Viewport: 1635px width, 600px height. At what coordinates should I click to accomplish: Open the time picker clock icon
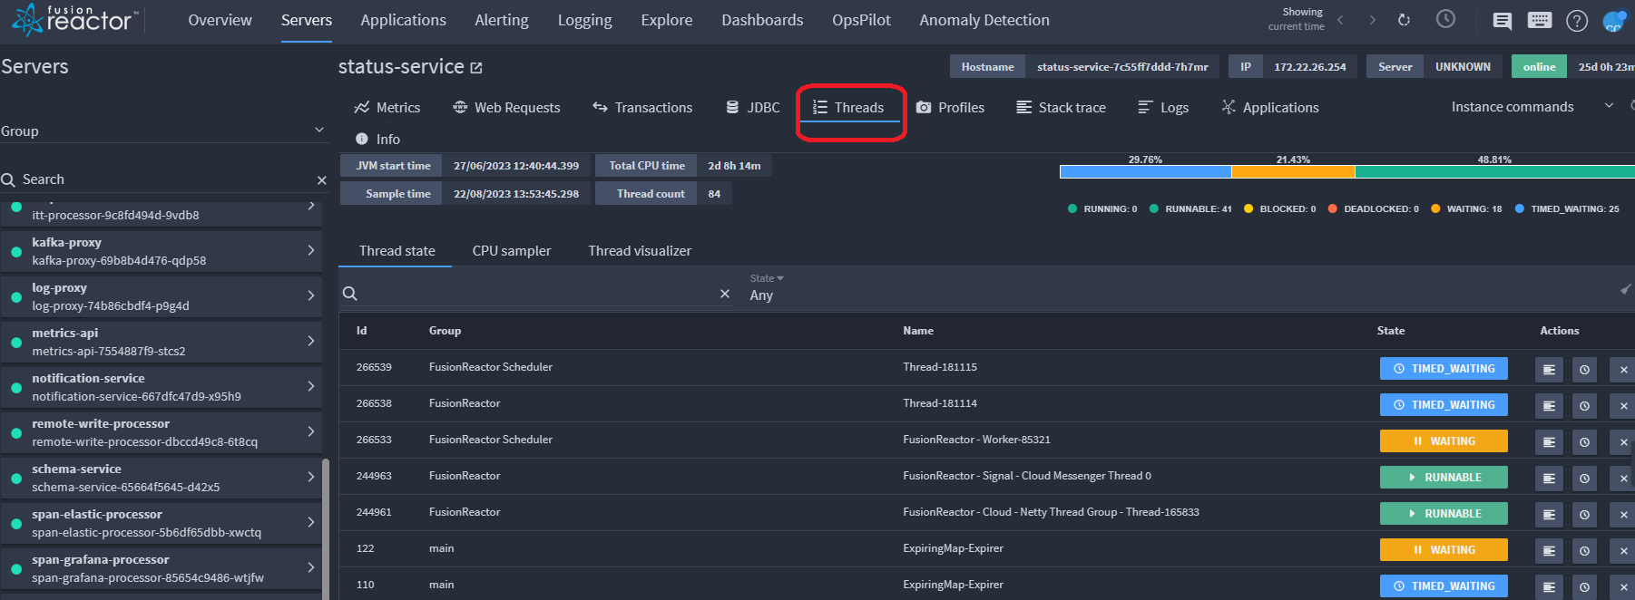(x=1445, y=19)
